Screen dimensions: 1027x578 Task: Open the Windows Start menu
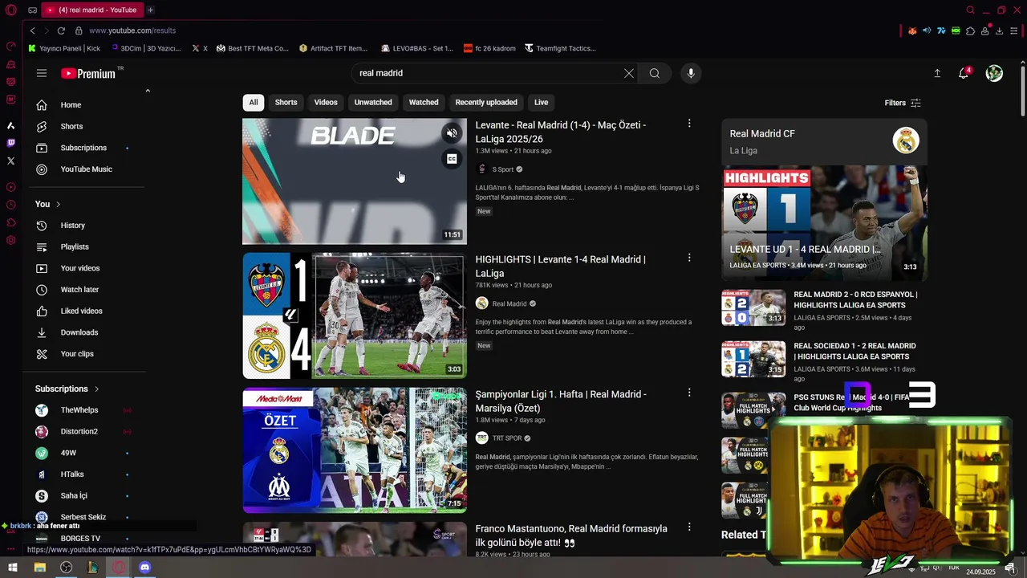13,568
